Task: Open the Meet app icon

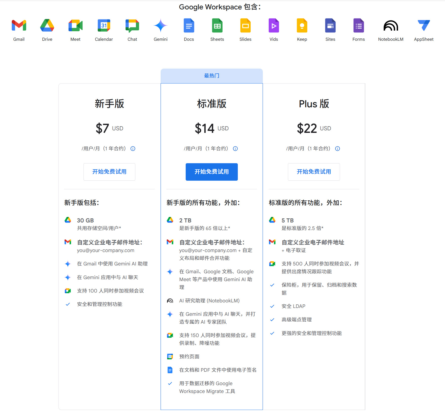Action: point(75,25)
